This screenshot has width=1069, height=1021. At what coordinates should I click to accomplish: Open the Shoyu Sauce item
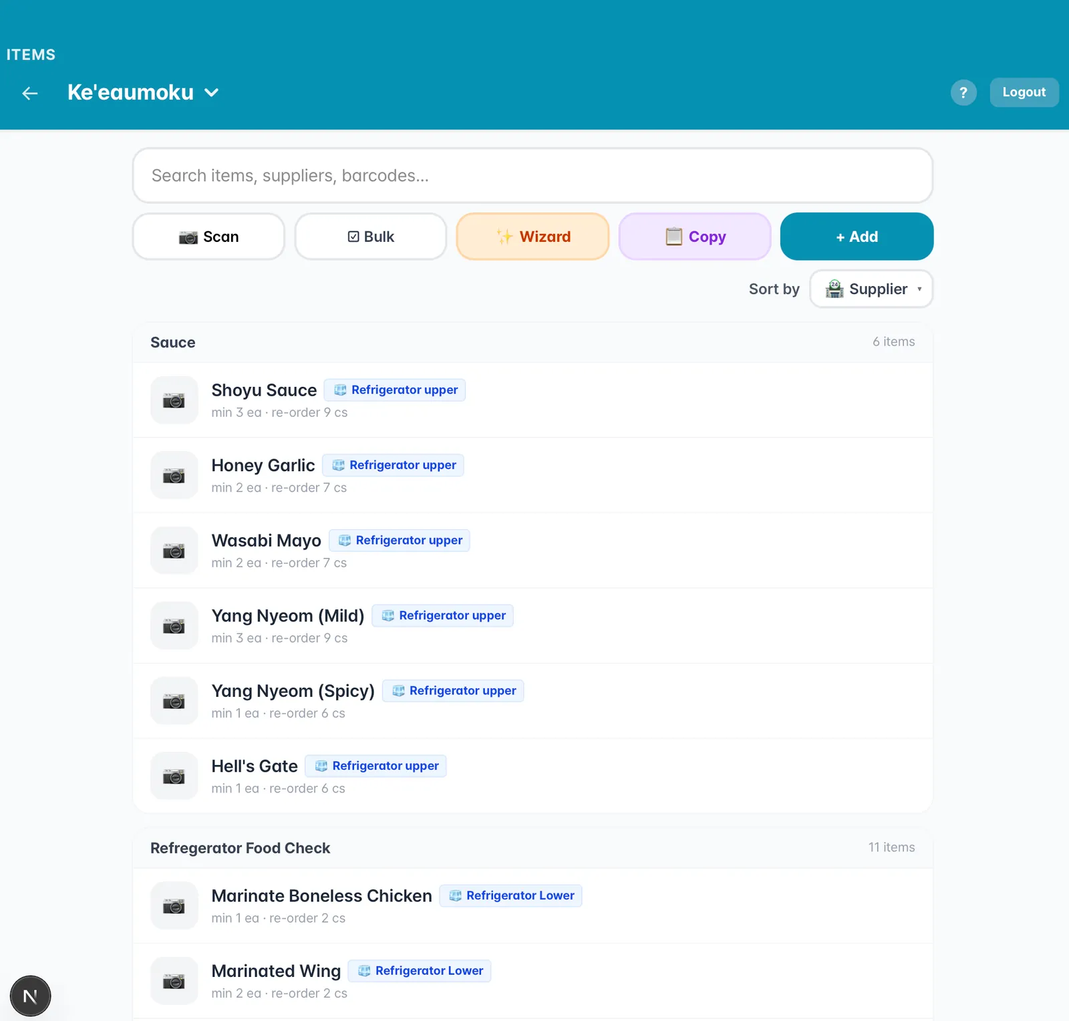tap(532, 400)
